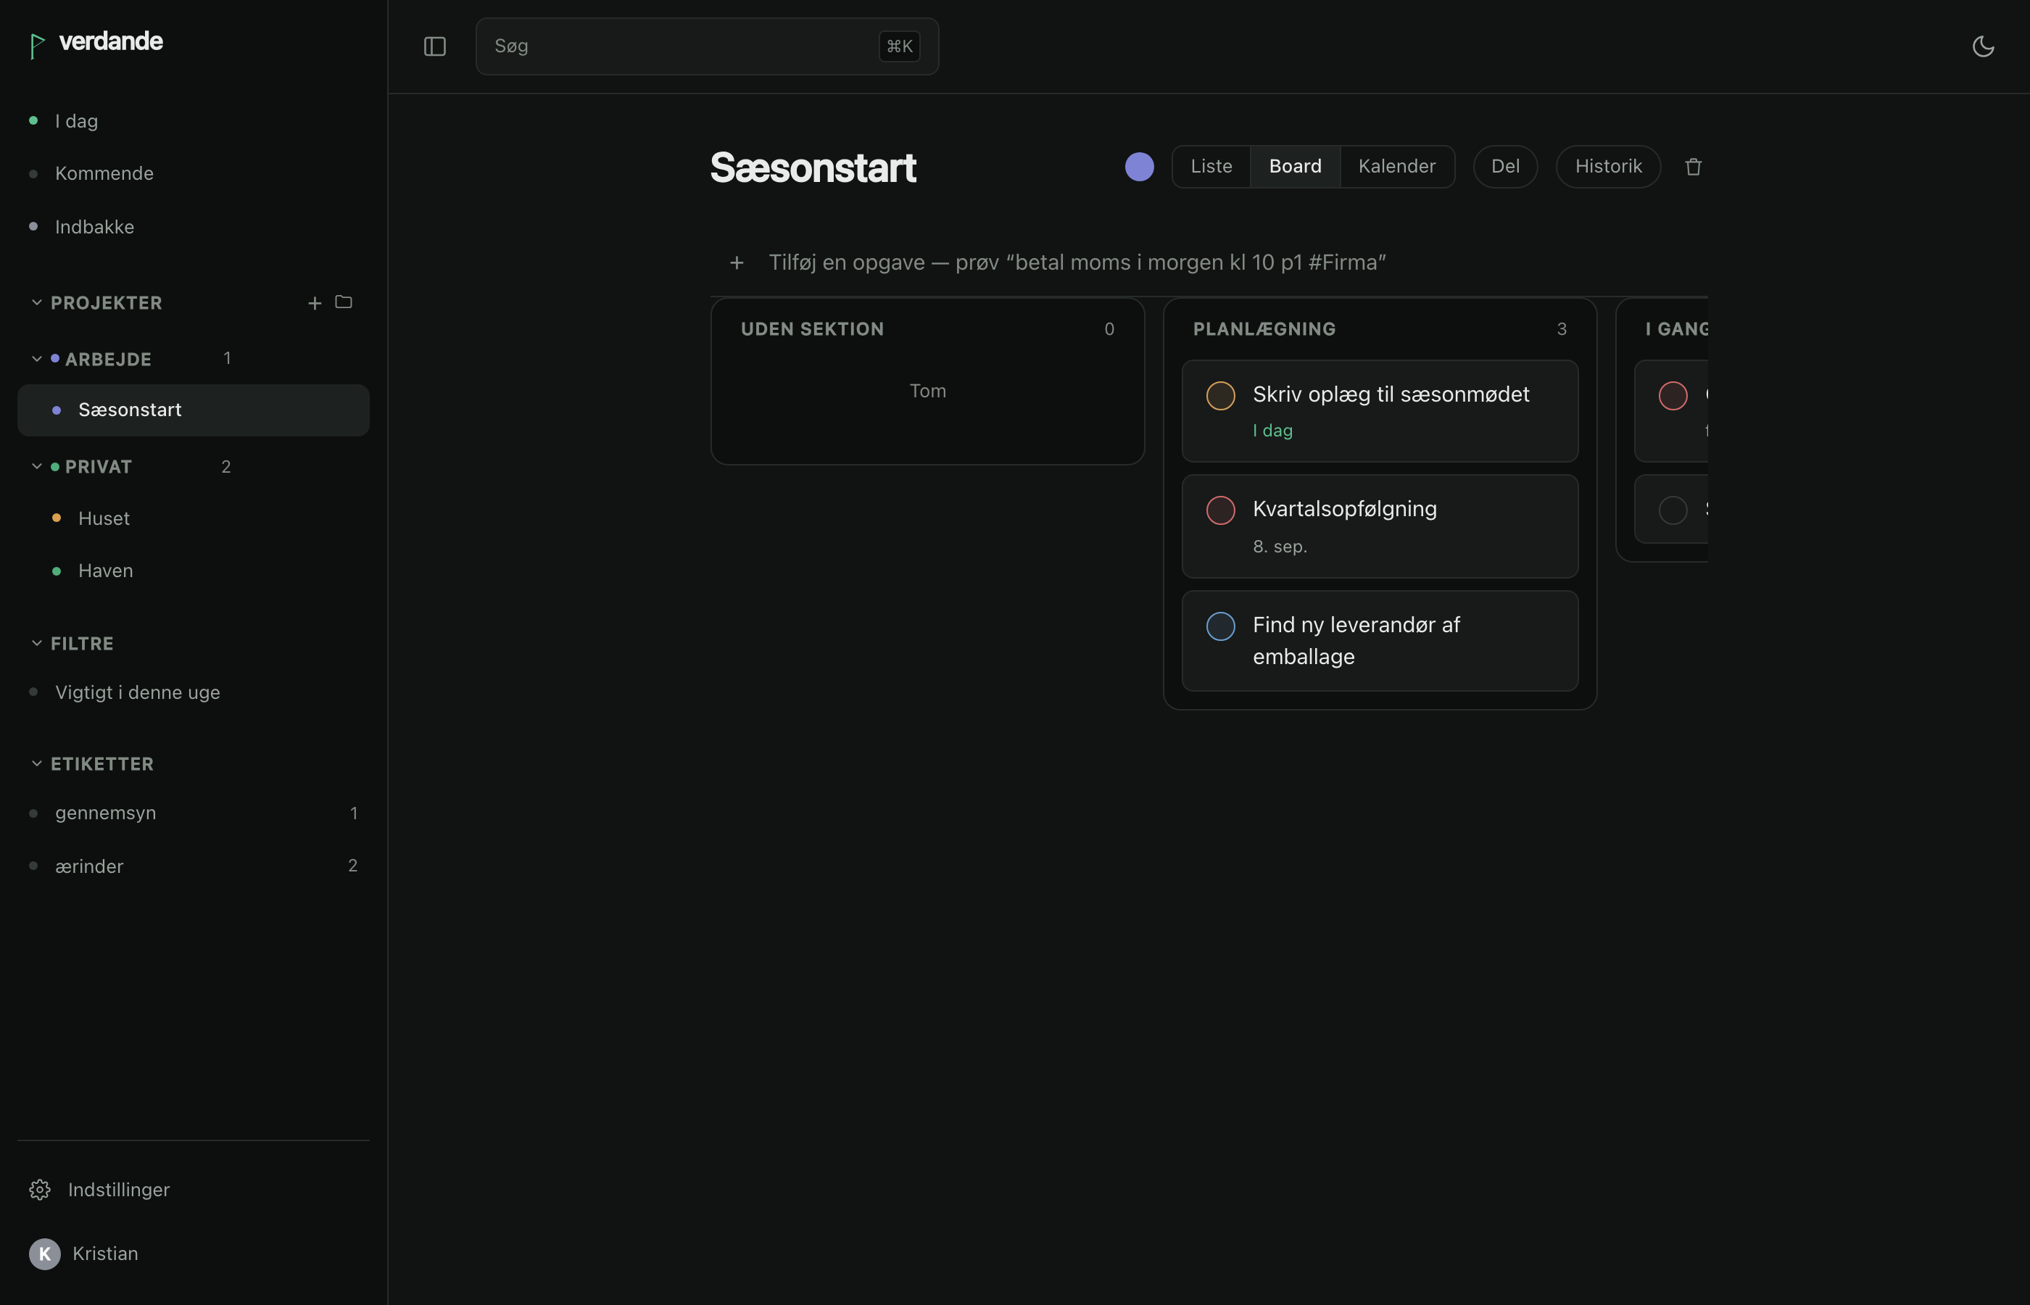Open the purple project color swatch
This screenshot has height=1305, width=2030.
pos(1139,167)
